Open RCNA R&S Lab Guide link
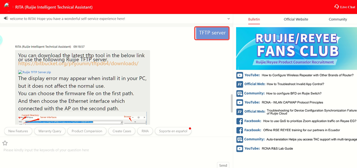The width and height of the screenshot is (357, 168). coord(277,149)
